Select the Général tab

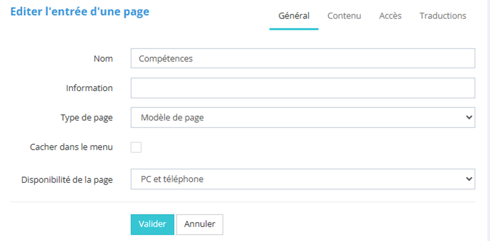[294, 16]
